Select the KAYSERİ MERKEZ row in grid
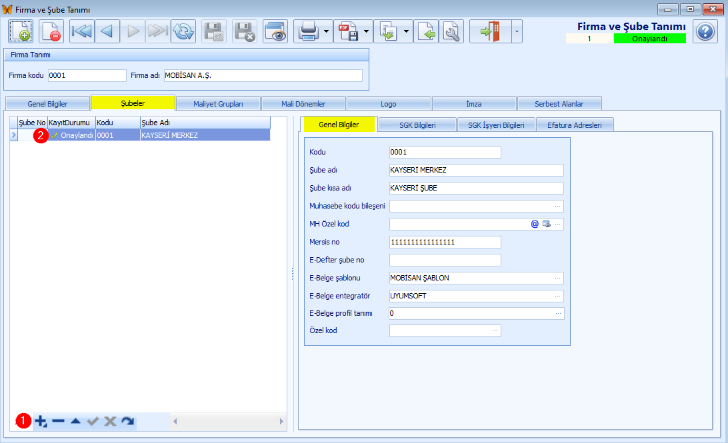Image resolution: width=728 pixels, height=443 pixels. (x=140, y=135)
